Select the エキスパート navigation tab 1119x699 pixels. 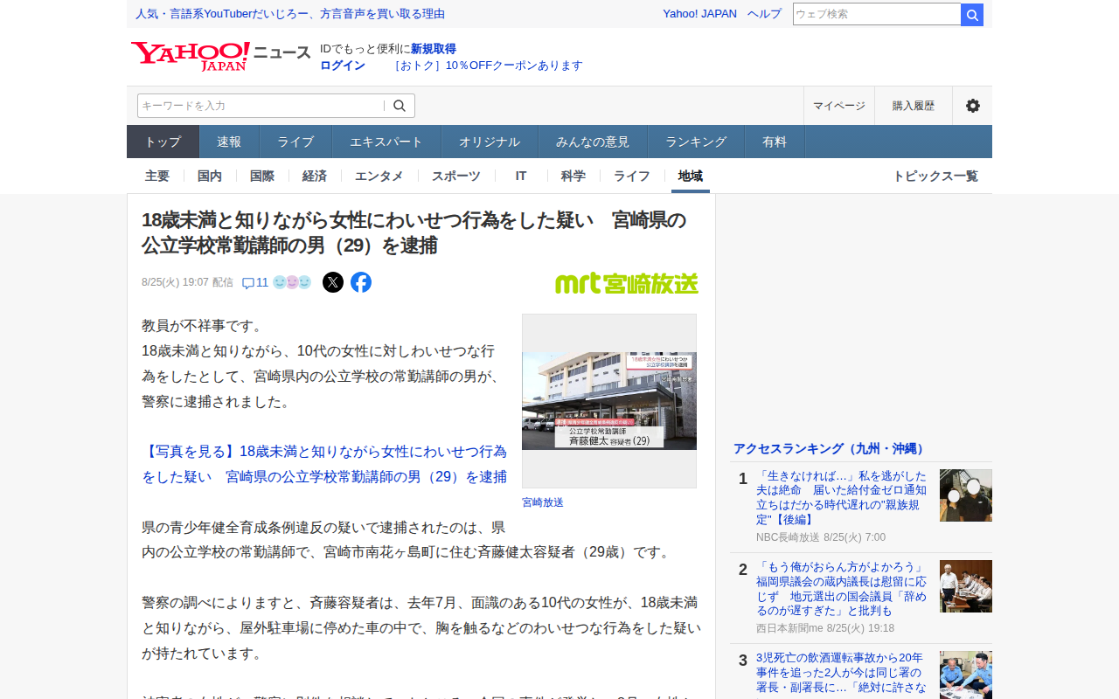click(386, 142)
